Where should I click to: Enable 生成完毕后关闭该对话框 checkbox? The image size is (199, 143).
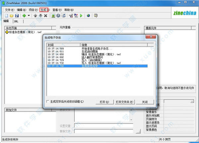48,101
